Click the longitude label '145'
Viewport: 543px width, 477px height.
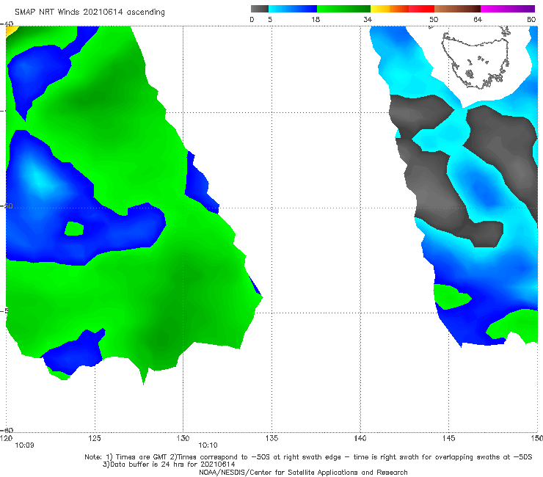[x=449, y=438]
